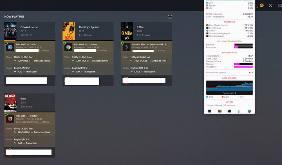Click the year 2002 under 8 Mile
This screenshot has height=165, width=282.
click(139, 31)
